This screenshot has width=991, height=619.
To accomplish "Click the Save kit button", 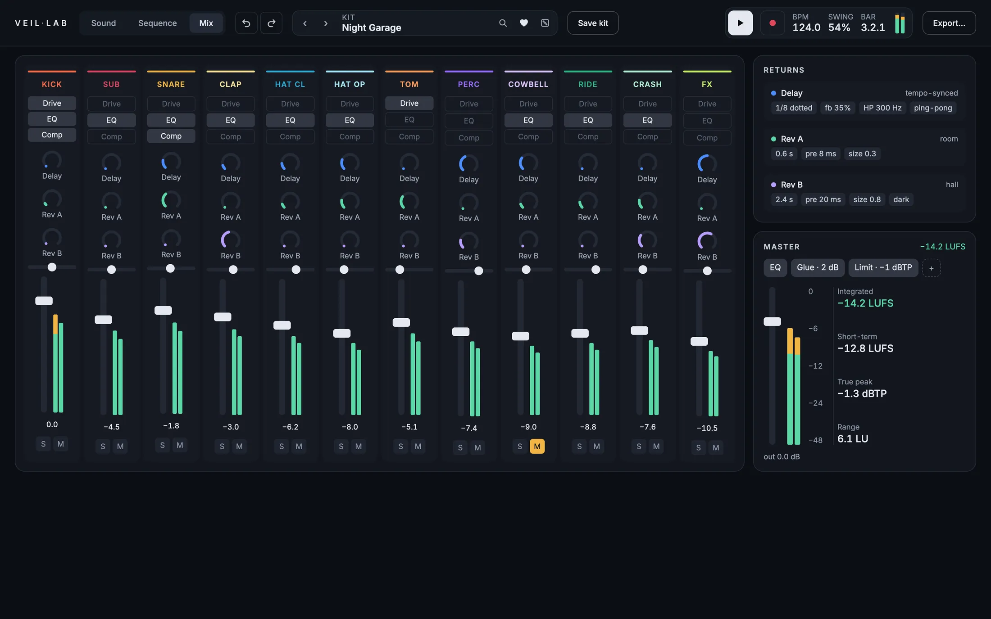I will tap(593, 23).
